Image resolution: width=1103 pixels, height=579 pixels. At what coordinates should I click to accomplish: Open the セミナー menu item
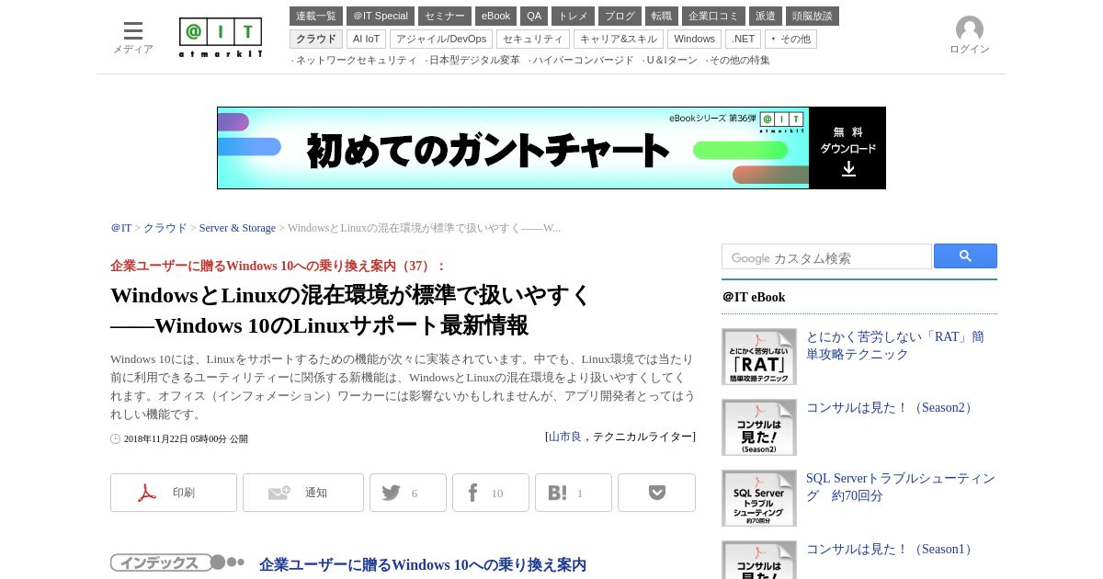(445, 16)
